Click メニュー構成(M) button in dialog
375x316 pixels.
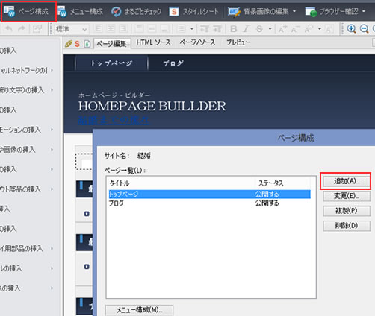coord(139,310)
